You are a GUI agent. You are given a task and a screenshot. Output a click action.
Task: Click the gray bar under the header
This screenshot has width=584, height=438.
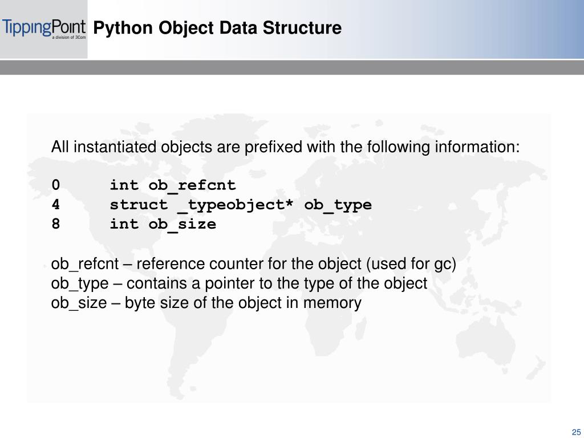coord(292,67)
